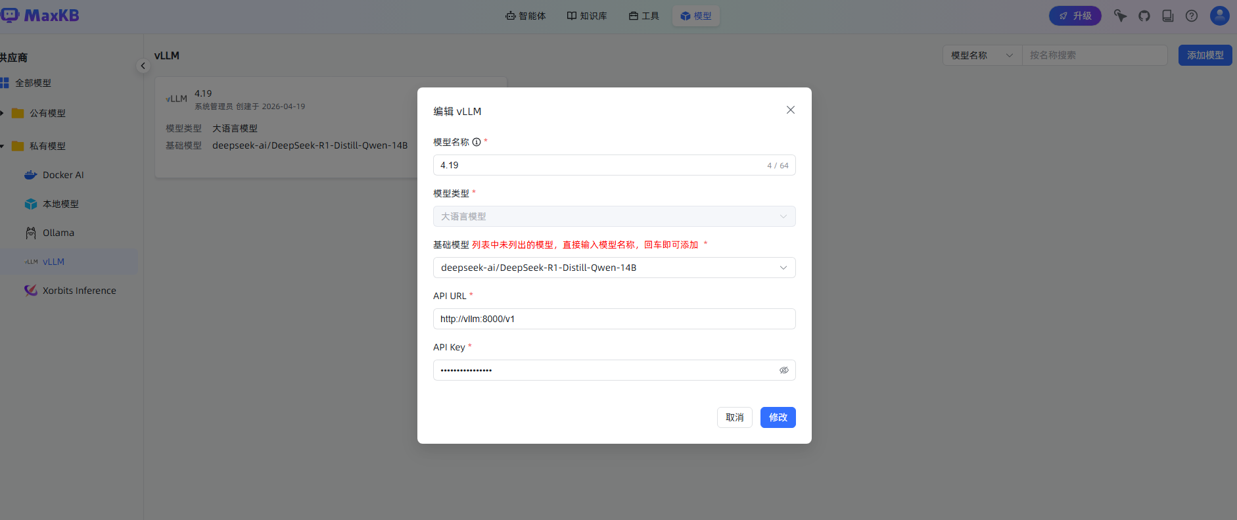This screenshot has height=520, width=1237.
Task: Click the 私有模型 folder icon
Action: click(18, 146)
